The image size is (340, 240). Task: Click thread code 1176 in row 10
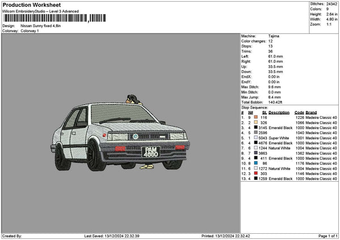(300, 164)
